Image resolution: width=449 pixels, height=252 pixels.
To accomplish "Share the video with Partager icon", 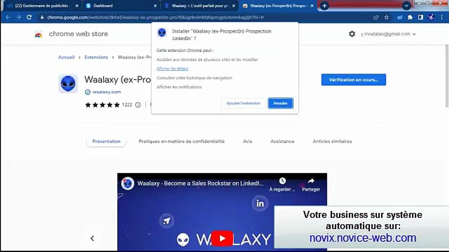I will coord(311,184).
